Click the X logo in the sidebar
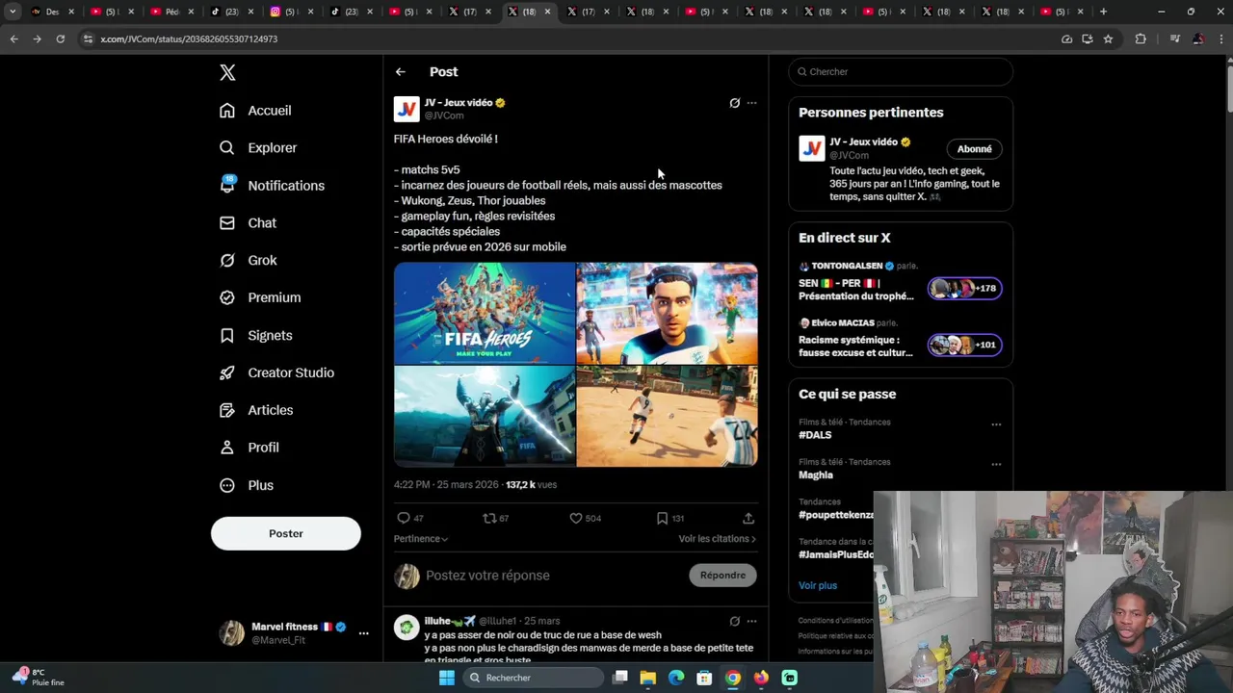This screenshot has height=693, width=1233. point(227,72)
